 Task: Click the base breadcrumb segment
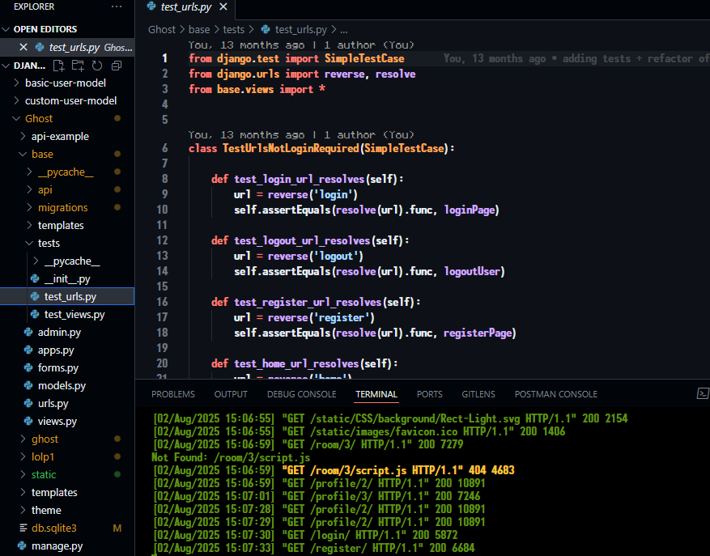pyautogui.click(x=198, y=29)
